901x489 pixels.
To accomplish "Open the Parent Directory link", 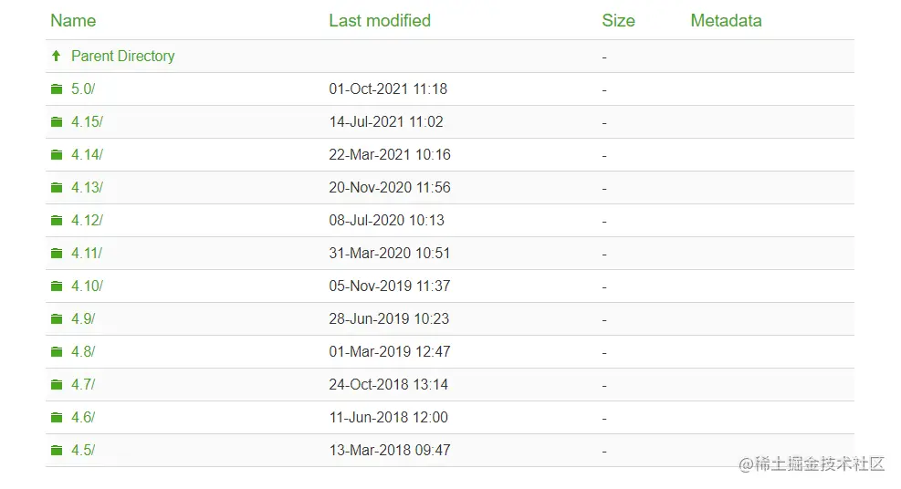I will pos(123,56).
